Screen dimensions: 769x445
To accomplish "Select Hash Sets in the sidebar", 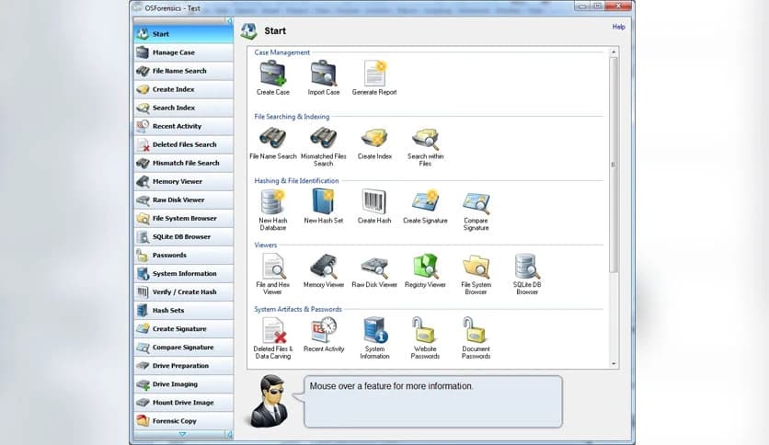I will [183, 310].
